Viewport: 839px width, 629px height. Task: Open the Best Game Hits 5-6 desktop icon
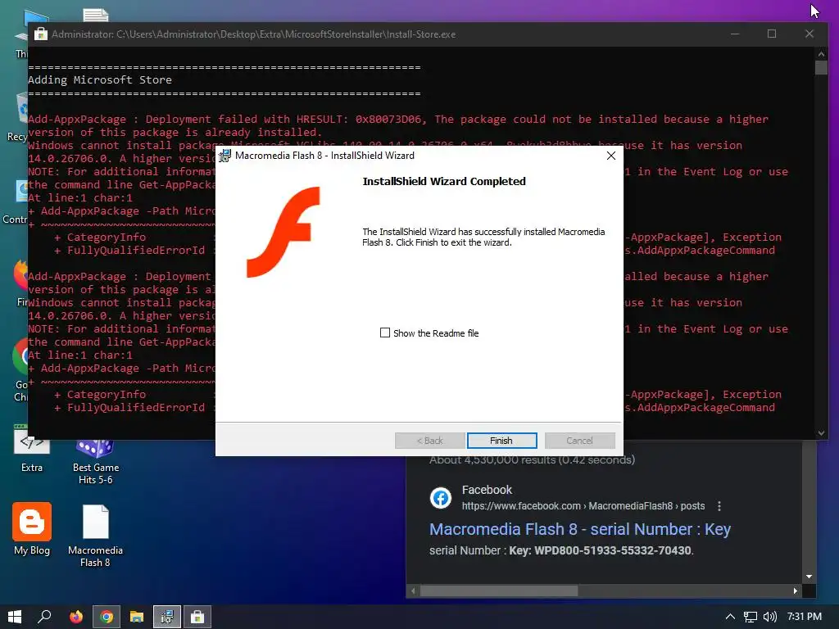click(95, 462)
